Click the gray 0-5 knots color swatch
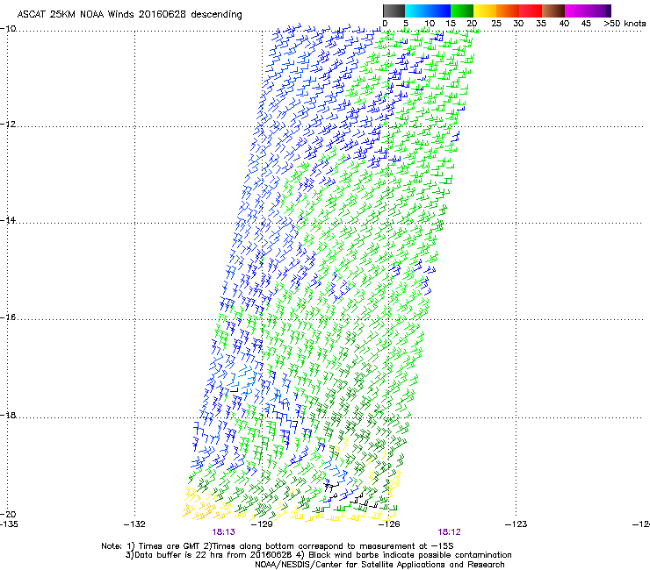Screen dimensions: 650x570 coord(394,11)
